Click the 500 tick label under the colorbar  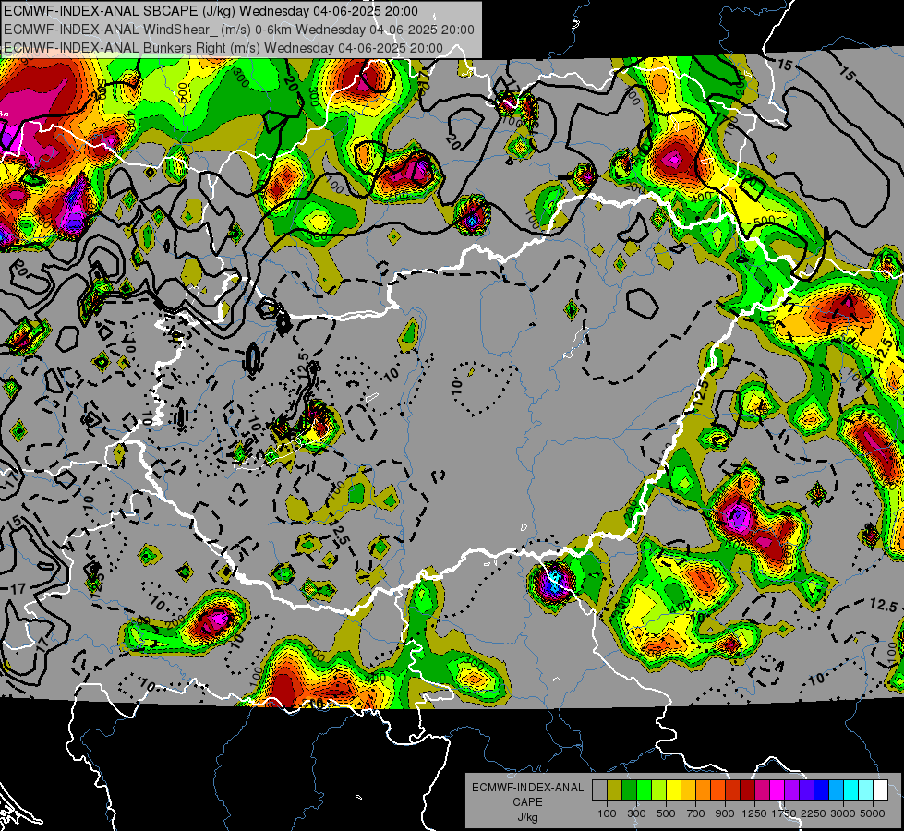point(666,813)
